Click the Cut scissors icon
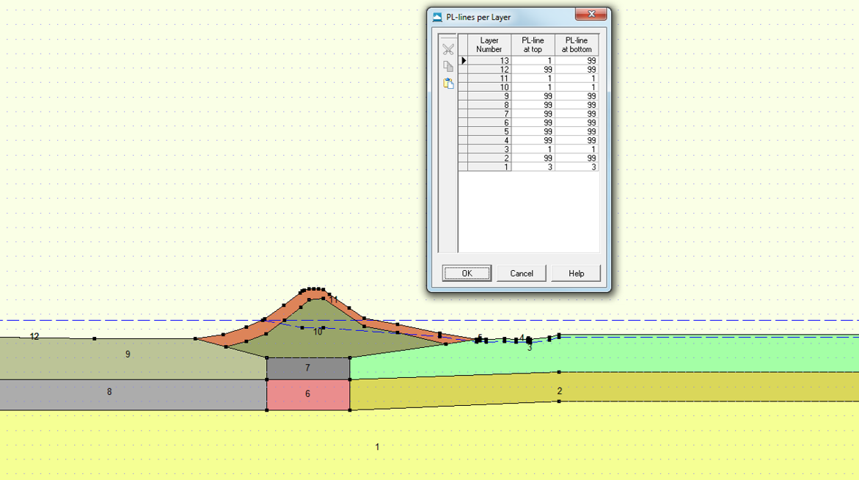The image size is (859, 480). tap(448, 49)
